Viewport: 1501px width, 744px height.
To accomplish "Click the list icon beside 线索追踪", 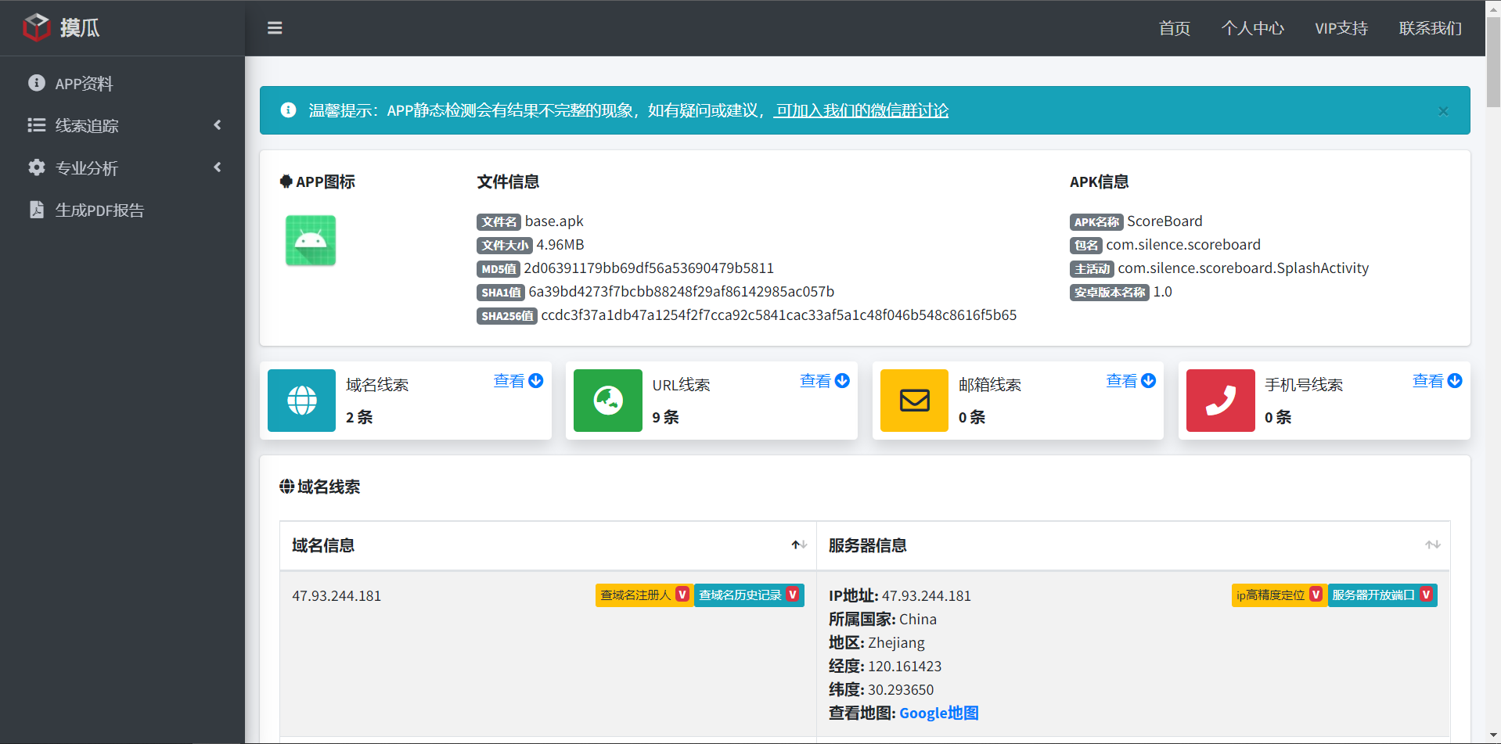I will [37, 125].
